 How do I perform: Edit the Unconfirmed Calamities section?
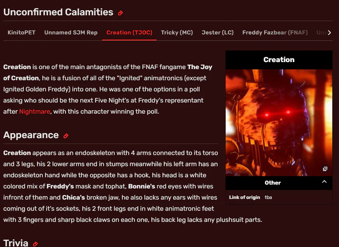tap(121, 13)
